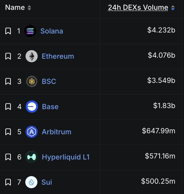Click the Hyperliquid L1 logo icon
The width and height of the screenshot is (184, 194).
(x=32, y=157)
